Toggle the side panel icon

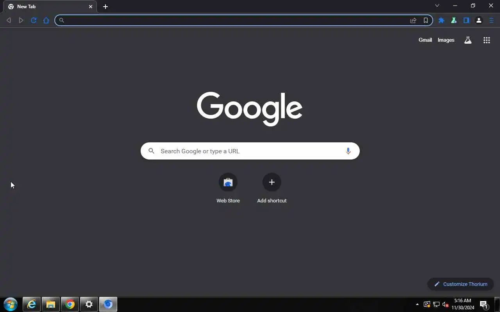coord(466,20)
